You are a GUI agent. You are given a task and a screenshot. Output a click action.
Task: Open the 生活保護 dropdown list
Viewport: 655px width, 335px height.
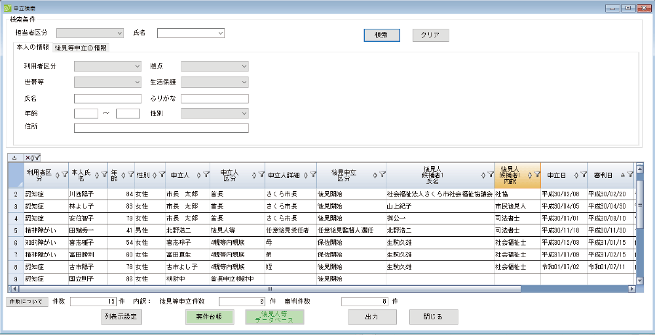(x=215, y=82)
